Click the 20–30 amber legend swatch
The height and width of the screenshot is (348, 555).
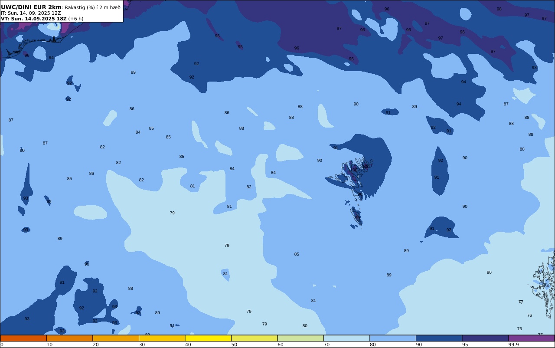(116, 338)
